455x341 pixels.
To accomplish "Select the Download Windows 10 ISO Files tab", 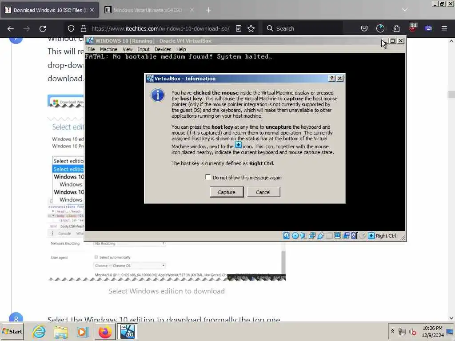I will click(x=50, y=10).
